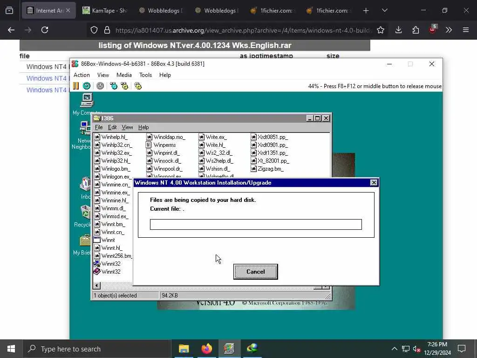
Task: Select the Winmine.ex_ file
Action: tap(112, 193)
